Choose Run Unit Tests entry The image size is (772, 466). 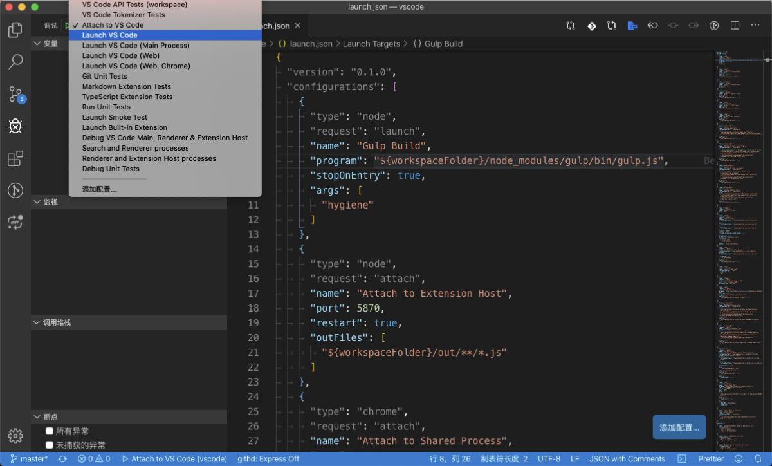pos(165,107)
